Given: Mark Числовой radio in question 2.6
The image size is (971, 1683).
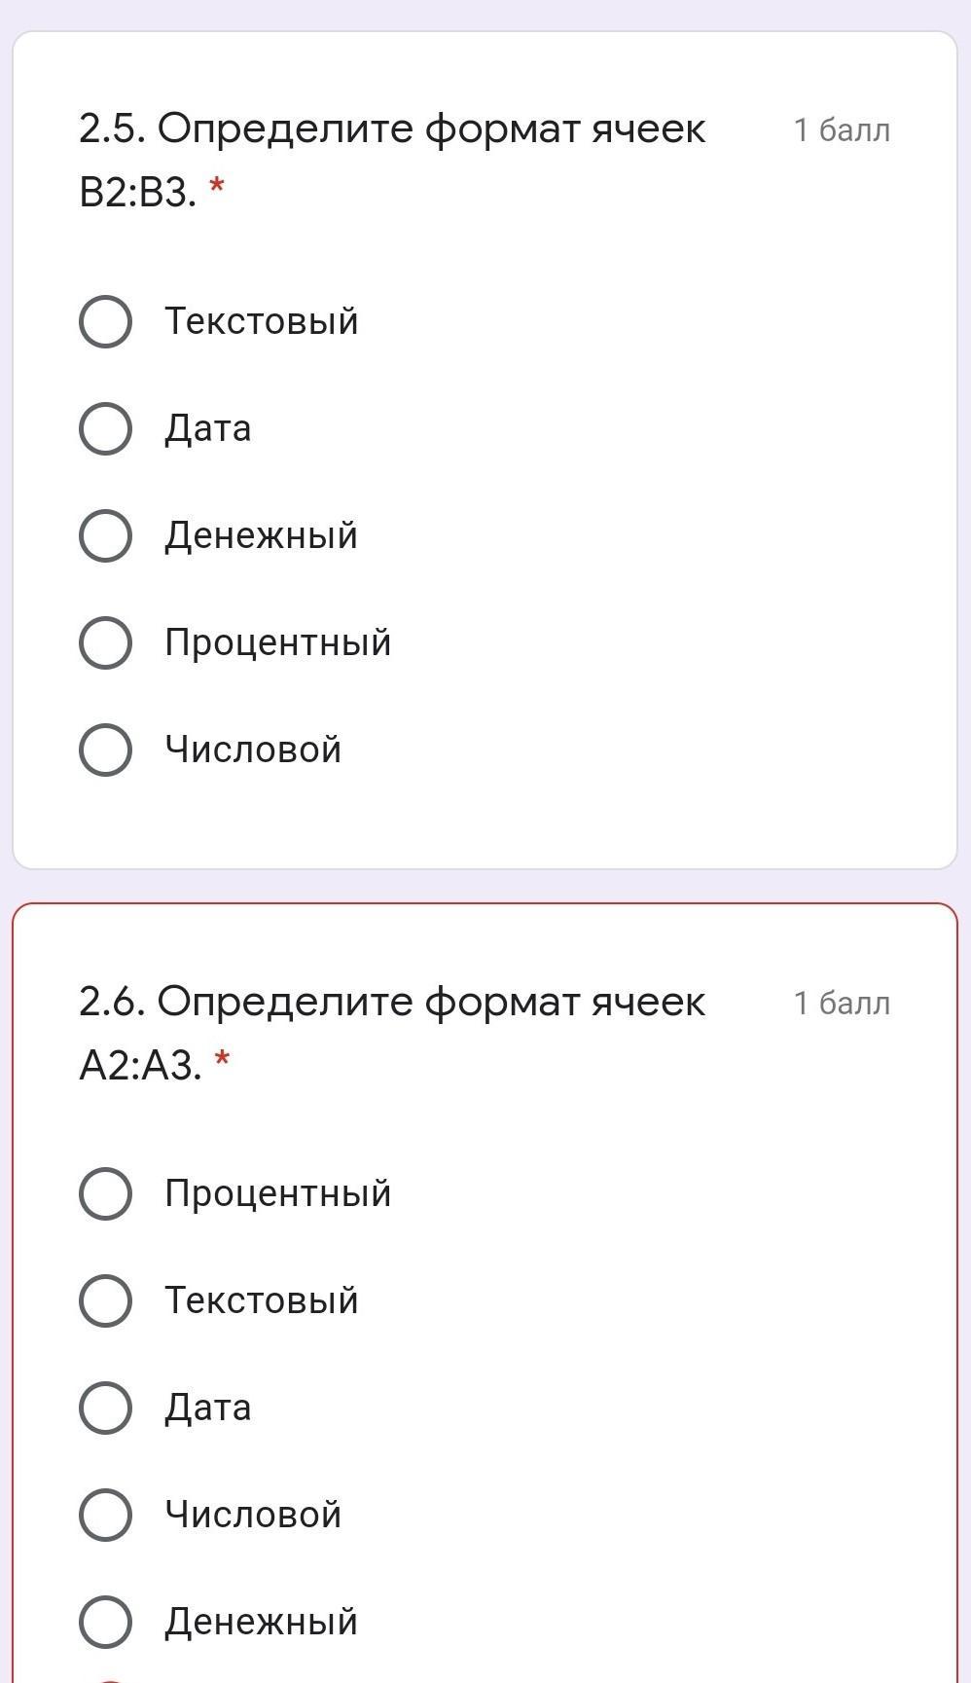Looking at the screenshot, I should 105,1515.
